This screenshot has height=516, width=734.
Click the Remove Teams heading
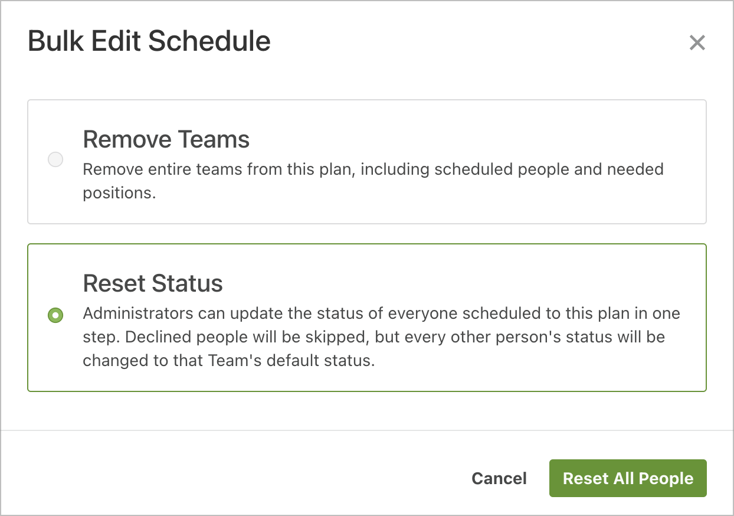[166, 139]
